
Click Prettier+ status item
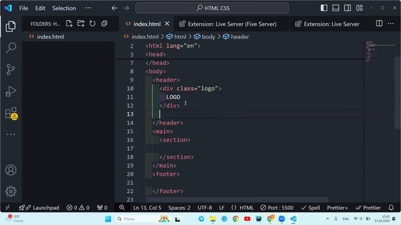(x=337, y=207)
